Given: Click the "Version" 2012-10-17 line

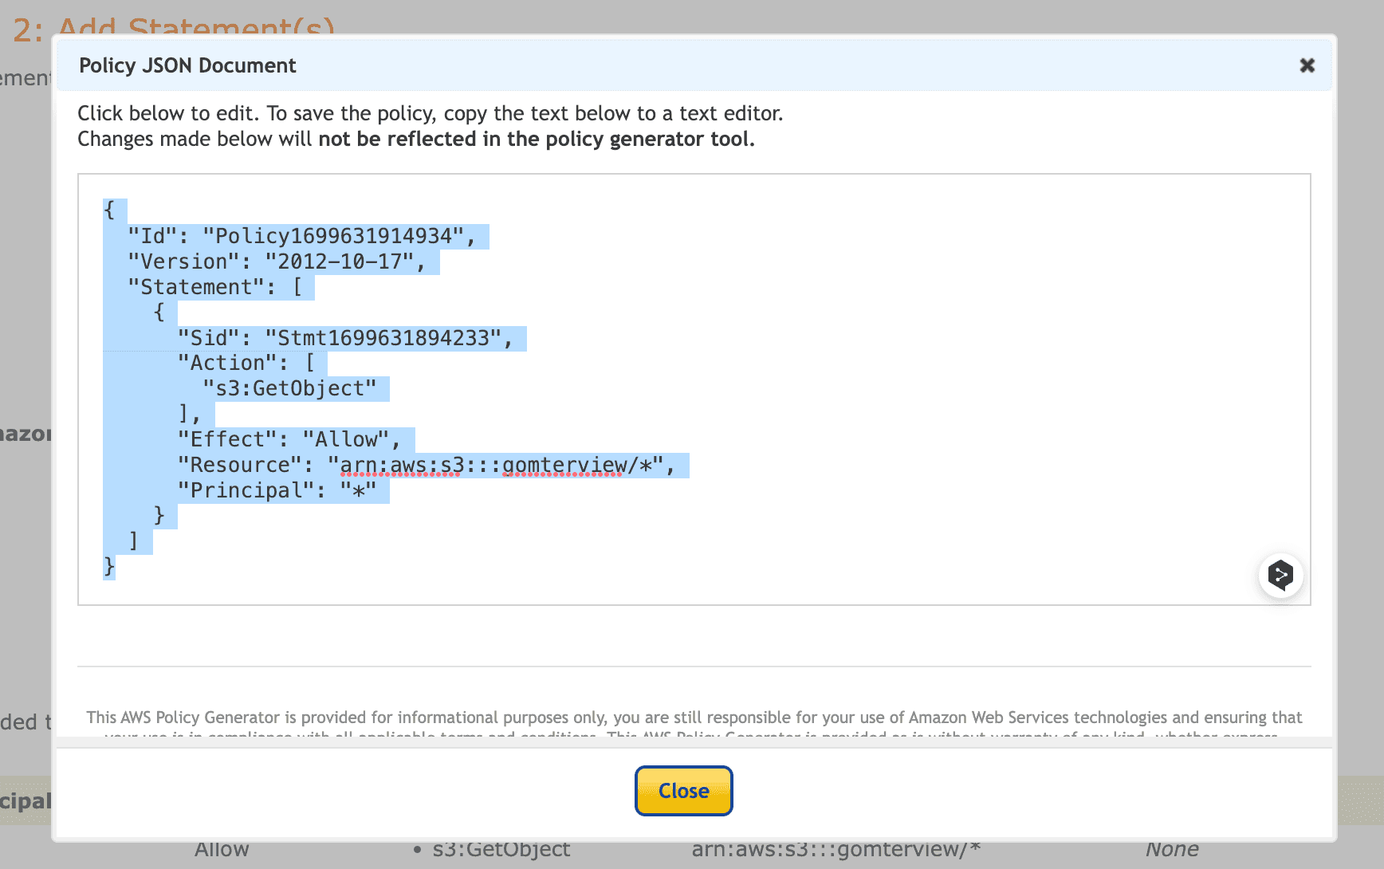Looking at the screenshot, I should coord(277,262).
